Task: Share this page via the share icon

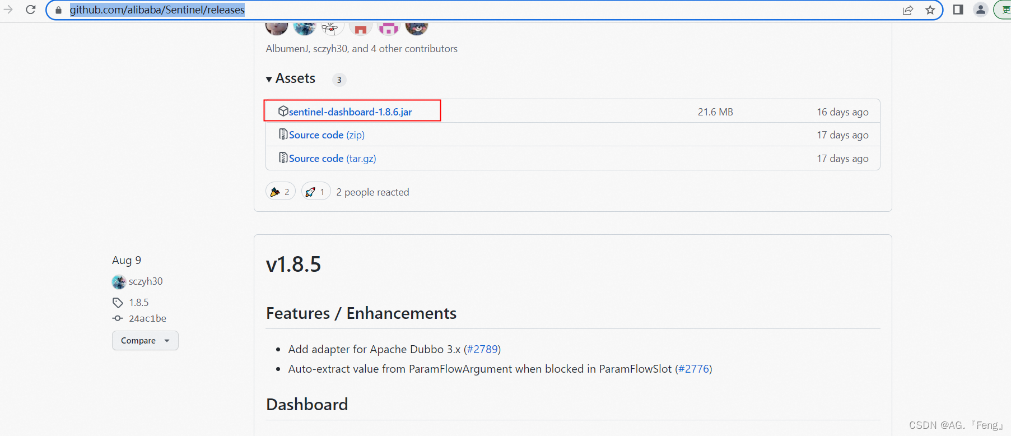Action: coord(908,10)
